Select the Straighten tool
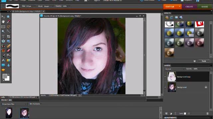Image resolution: width=213 pixels, height=119 pixels. click(x=8, y=41)
